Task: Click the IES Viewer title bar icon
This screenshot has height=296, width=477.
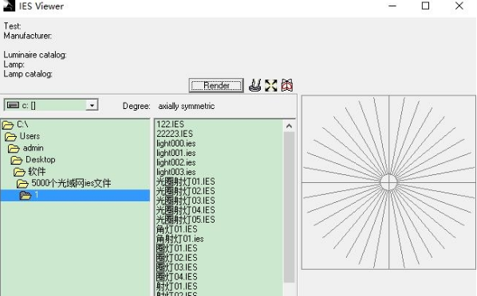Action: click(x=9, y=6)
